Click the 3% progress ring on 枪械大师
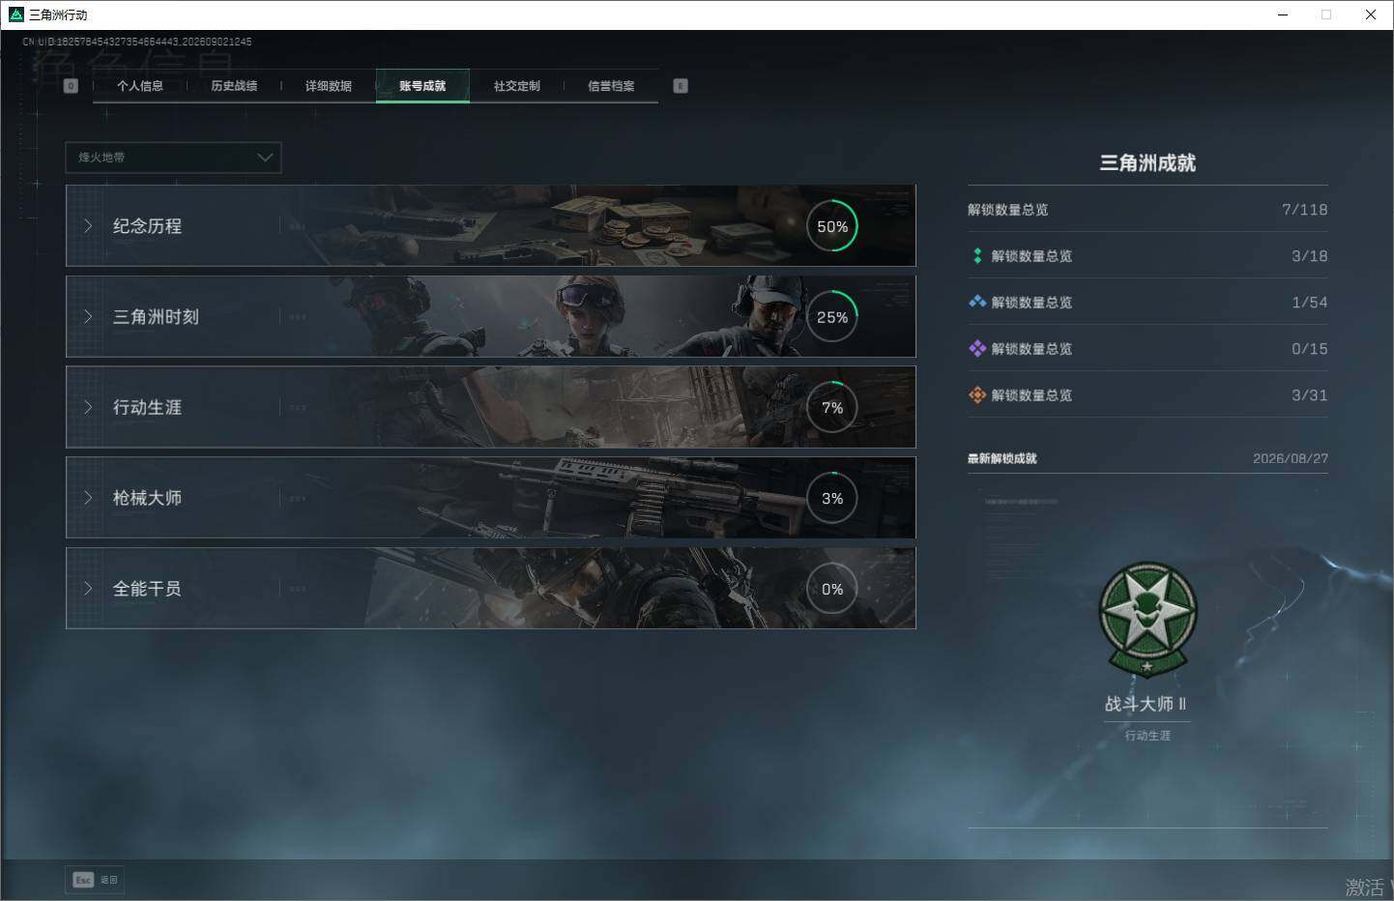This screenshot has width=1394, height=901. pyautogui.click(x=832, y=498)
